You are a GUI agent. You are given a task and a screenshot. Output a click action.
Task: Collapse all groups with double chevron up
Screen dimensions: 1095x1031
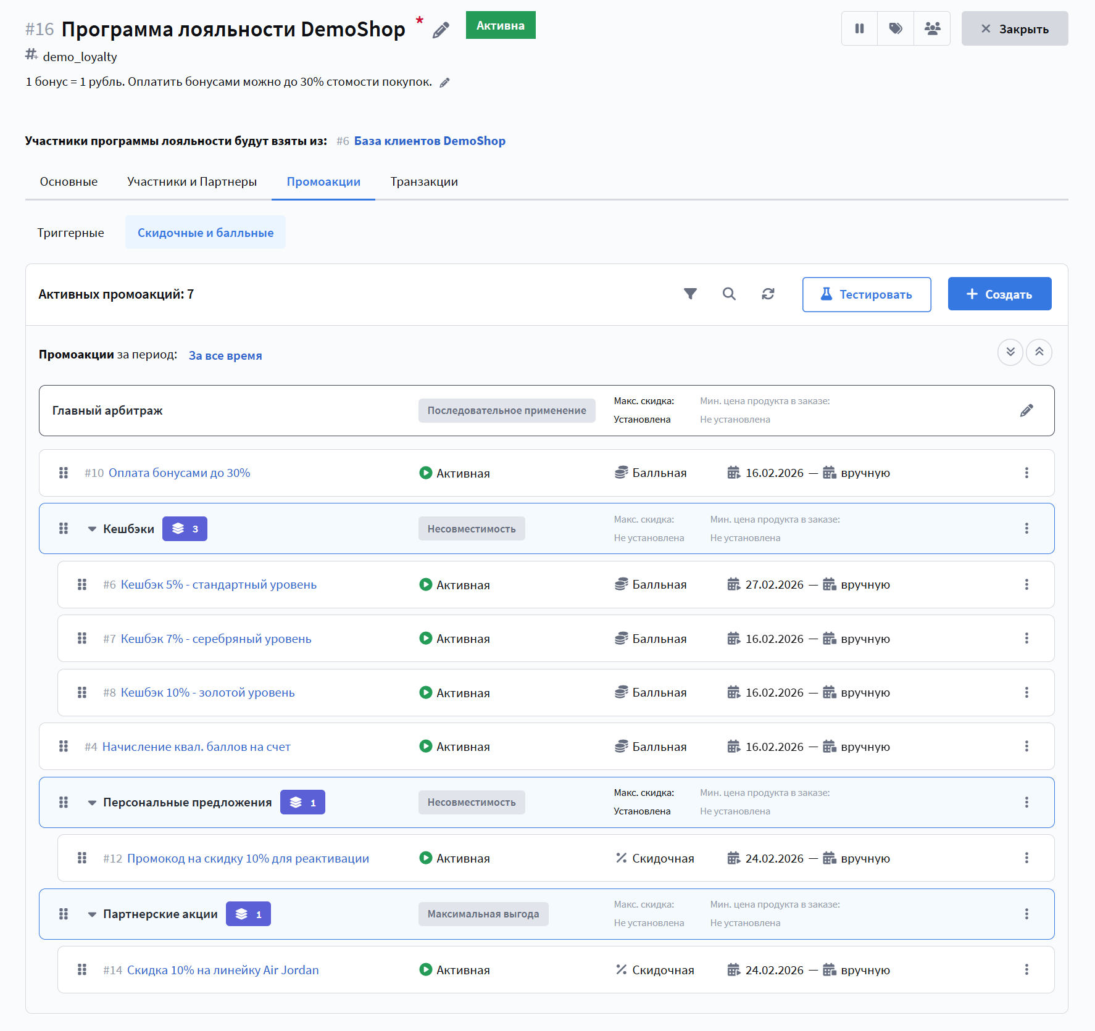click(1039, 352)
